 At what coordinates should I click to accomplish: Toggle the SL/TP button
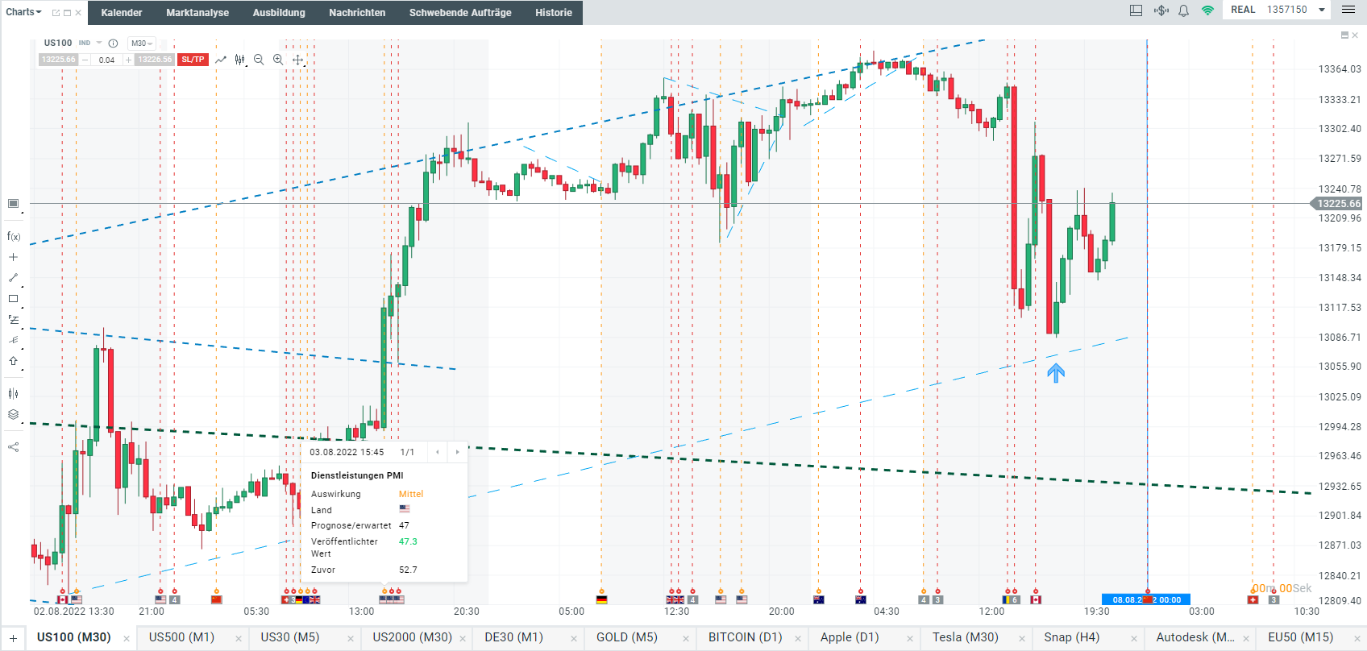tap(193, 60)
